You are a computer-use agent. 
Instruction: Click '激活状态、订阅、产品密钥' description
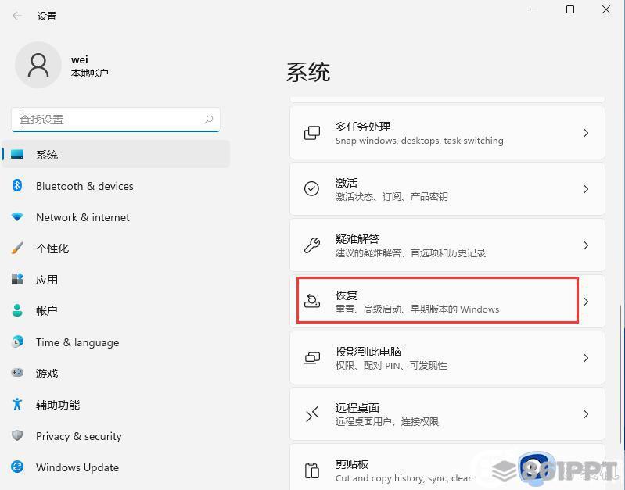click(x=391, y=197)
